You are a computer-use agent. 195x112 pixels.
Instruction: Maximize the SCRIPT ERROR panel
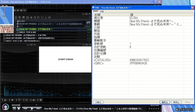point(87,45)
